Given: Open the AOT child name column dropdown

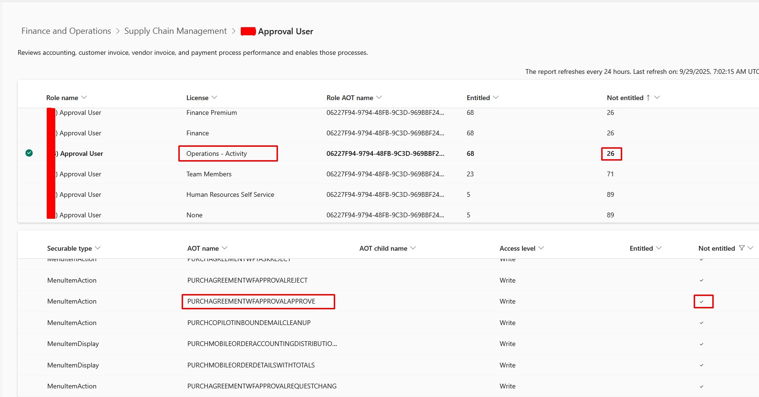Looking at the screenshot, I should click(413, 248).
